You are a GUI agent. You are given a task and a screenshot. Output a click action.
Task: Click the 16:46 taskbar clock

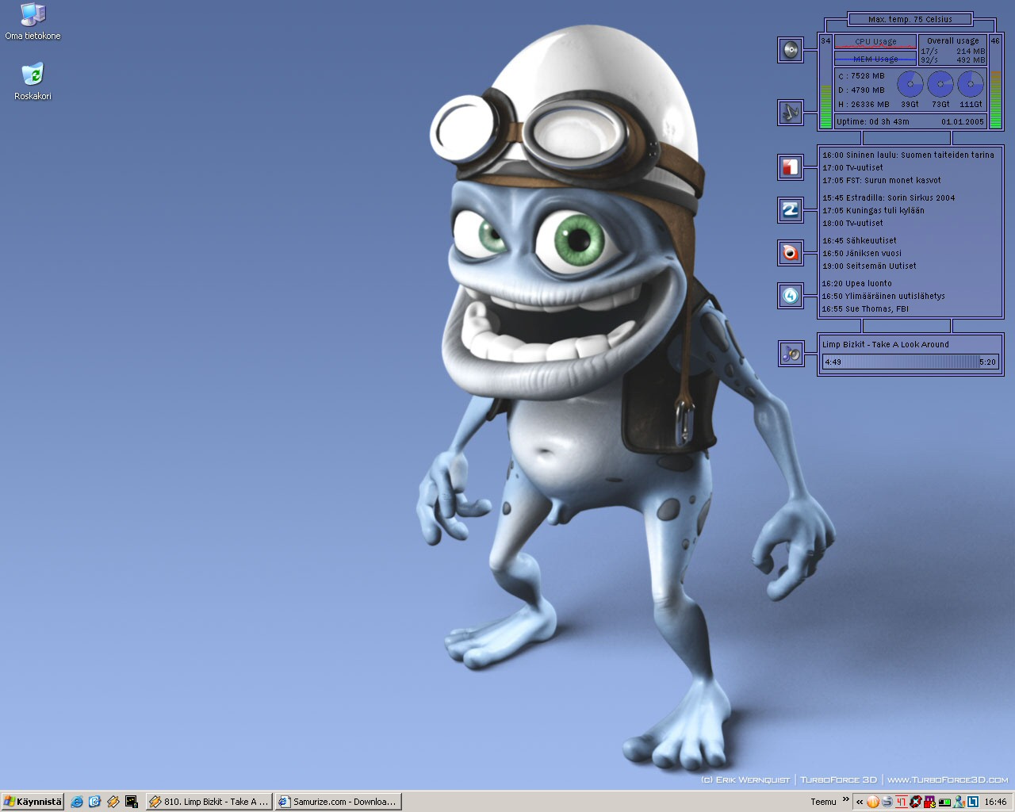click(995, 802)
